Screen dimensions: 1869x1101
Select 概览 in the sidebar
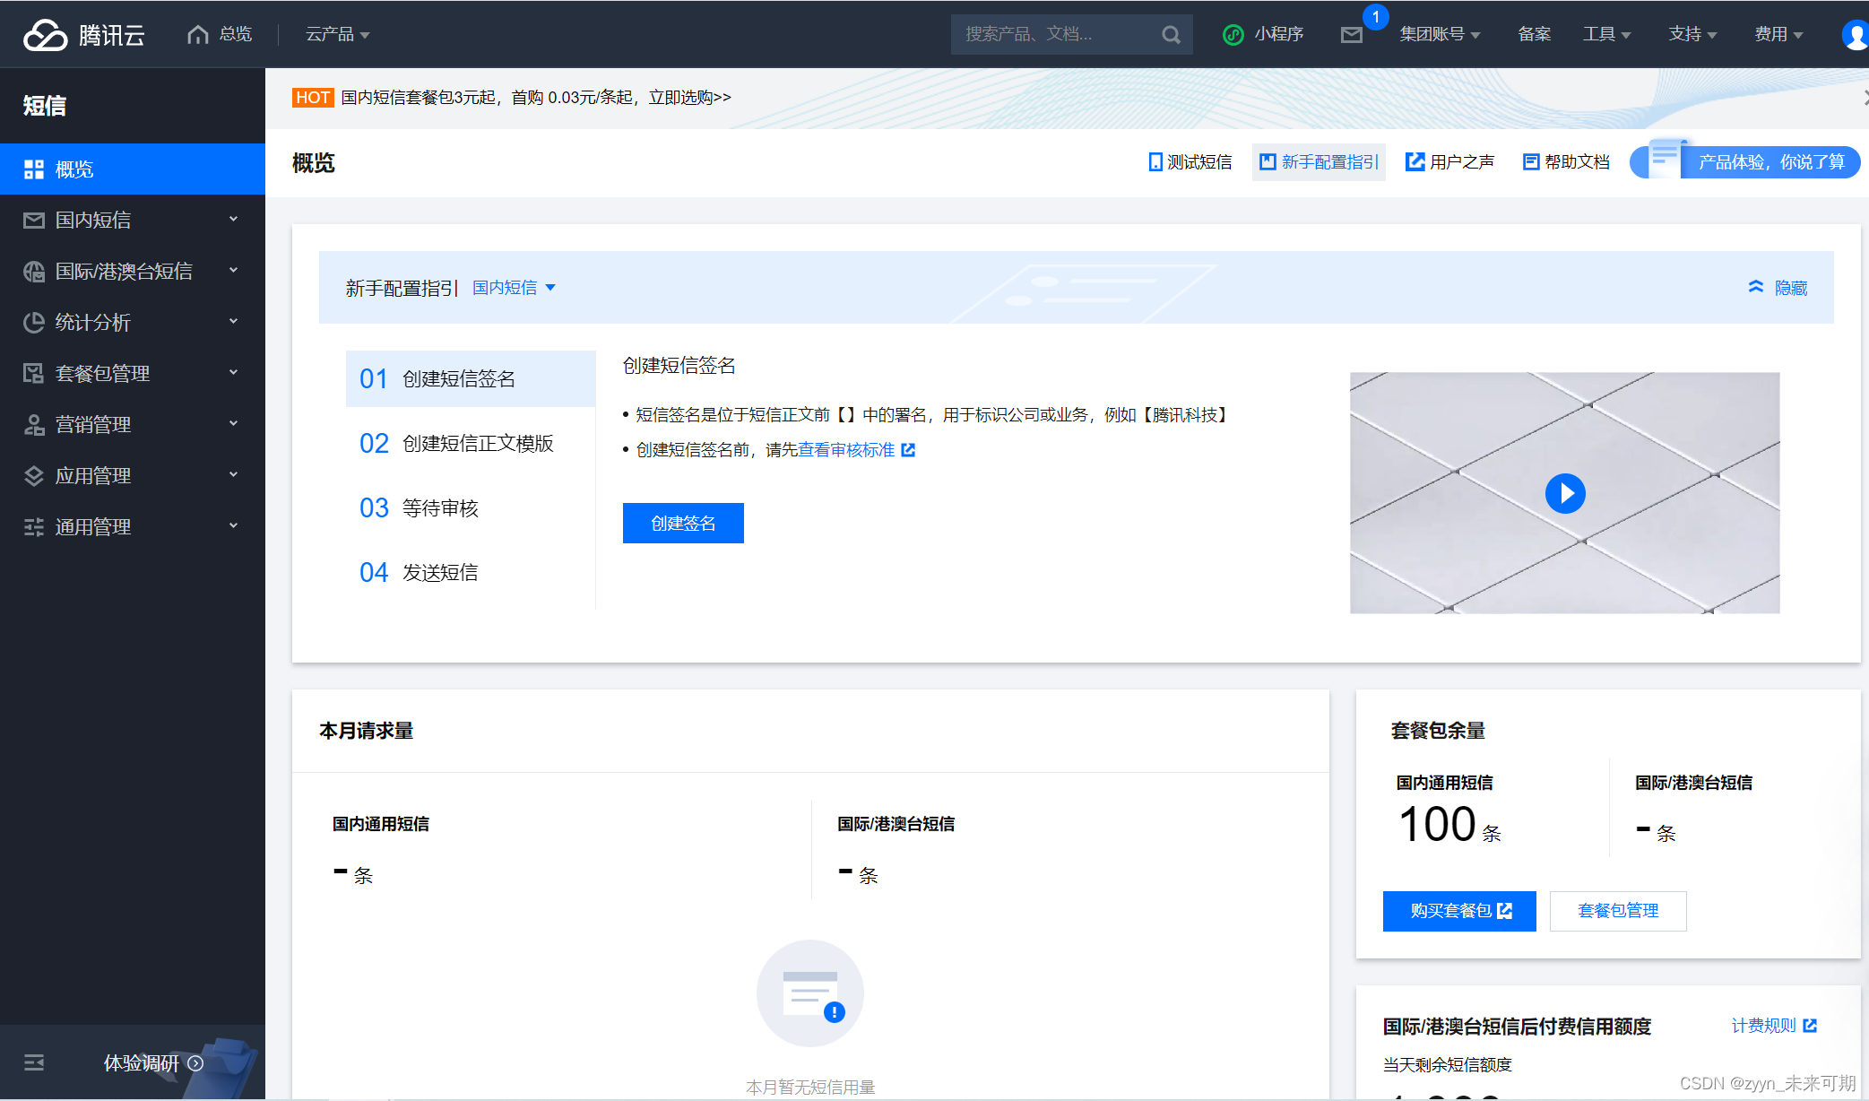133,169
